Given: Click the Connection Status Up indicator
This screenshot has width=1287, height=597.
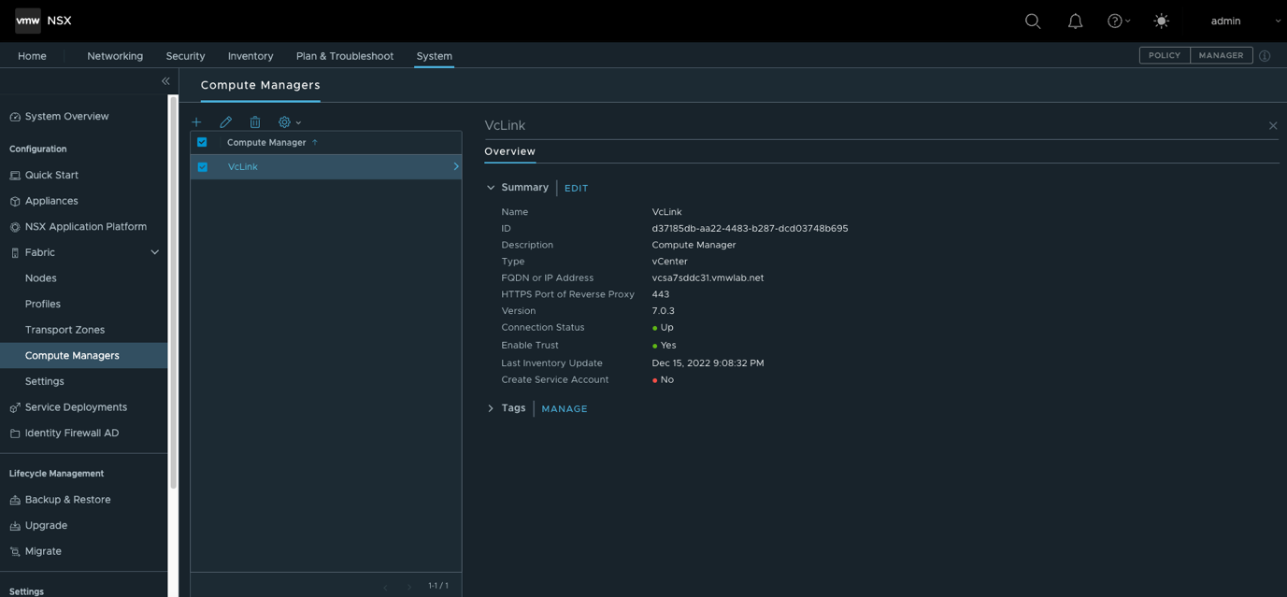Looking at the screenshot, I should pyautogui.click(x=663, y=328).
